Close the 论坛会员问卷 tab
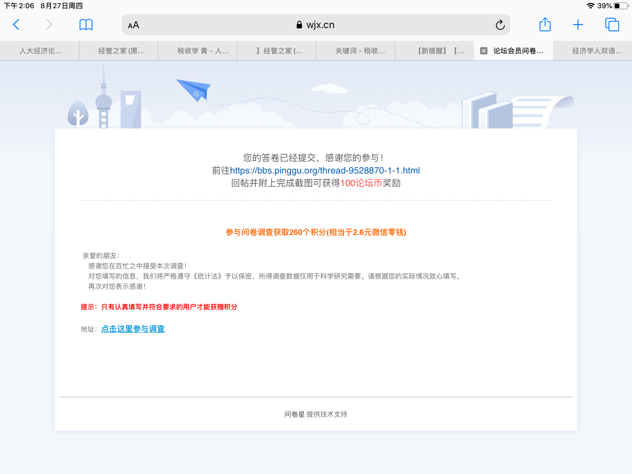 [484, 51]
